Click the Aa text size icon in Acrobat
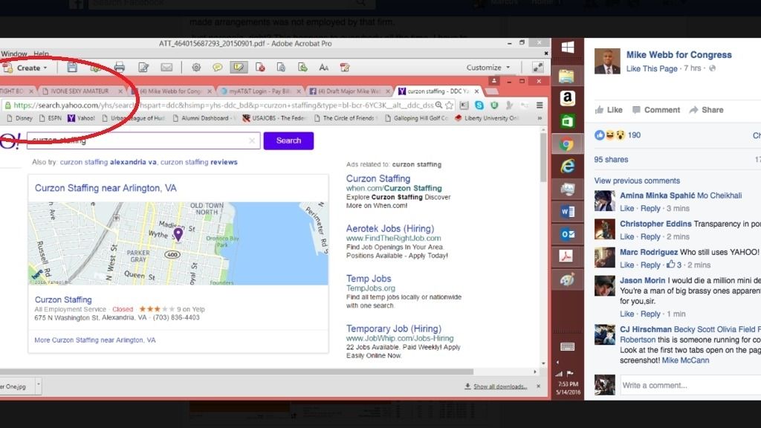Image resolution: width=761 pixels, height=428 pixels. 324,68
